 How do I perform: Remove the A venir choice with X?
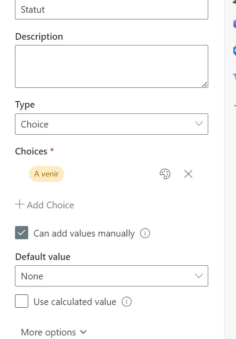coord(188,174)
